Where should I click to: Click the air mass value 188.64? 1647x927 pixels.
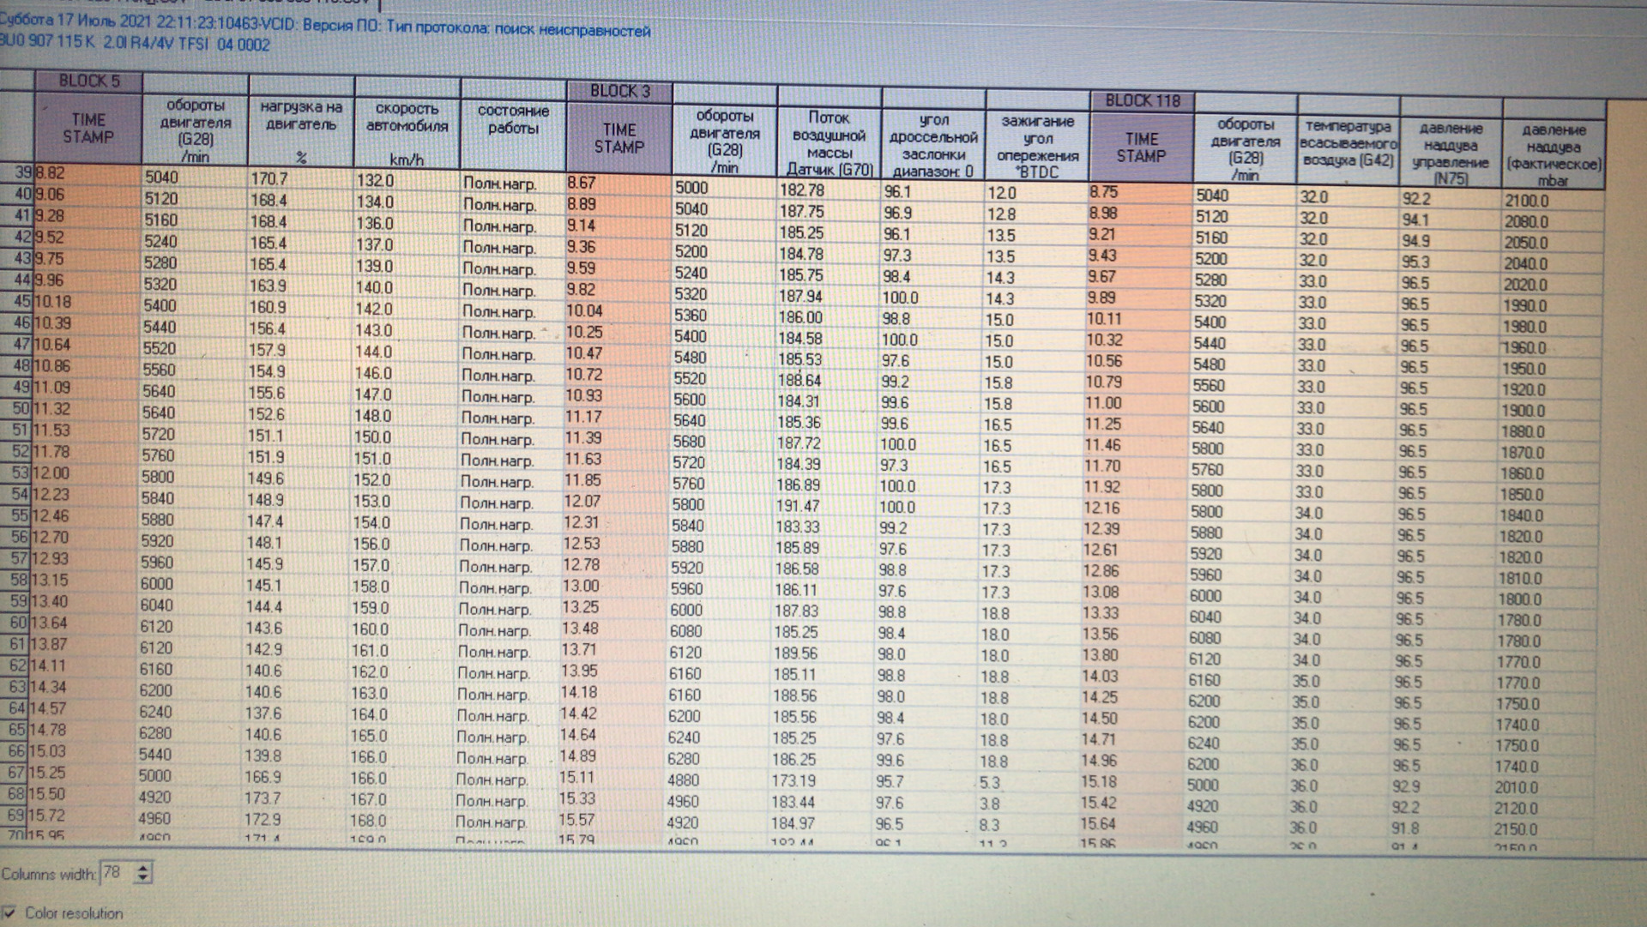(799, 380)
